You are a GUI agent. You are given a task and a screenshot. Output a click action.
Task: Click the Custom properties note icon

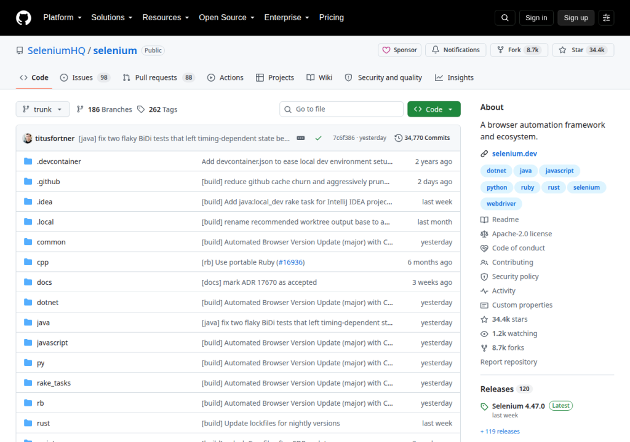484,305
